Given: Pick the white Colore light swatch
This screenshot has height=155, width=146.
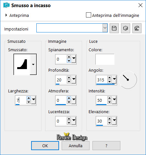Looking at the screenshot, I should click(105, 59).
